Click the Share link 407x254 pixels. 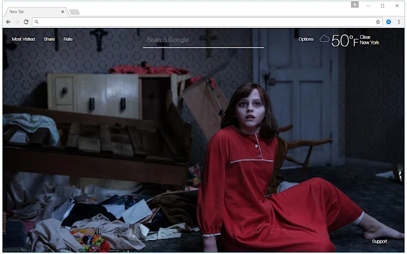tap(49, 39)
